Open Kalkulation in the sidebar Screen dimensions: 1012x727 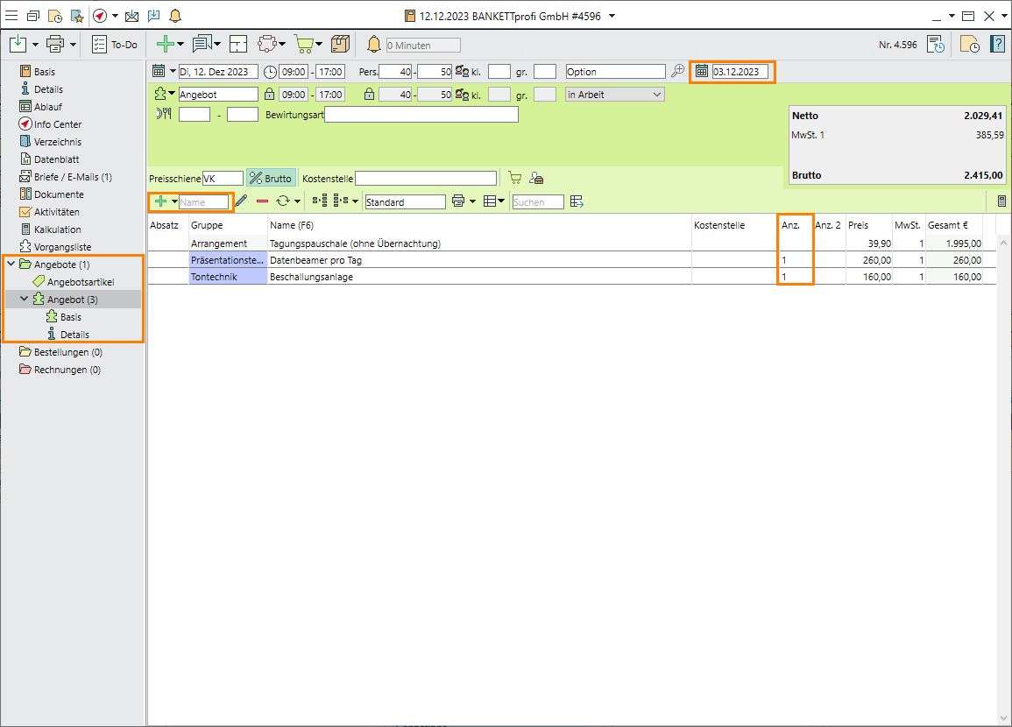(57, 229)
